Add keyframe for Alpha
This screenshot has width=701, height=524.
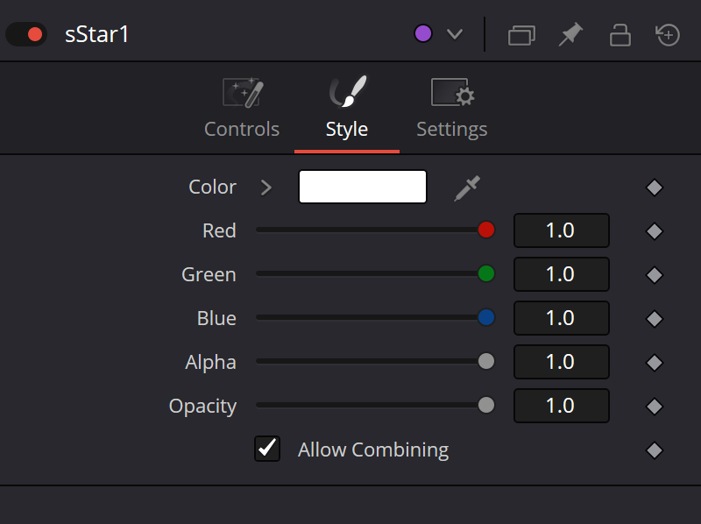[x=655, y=363]
